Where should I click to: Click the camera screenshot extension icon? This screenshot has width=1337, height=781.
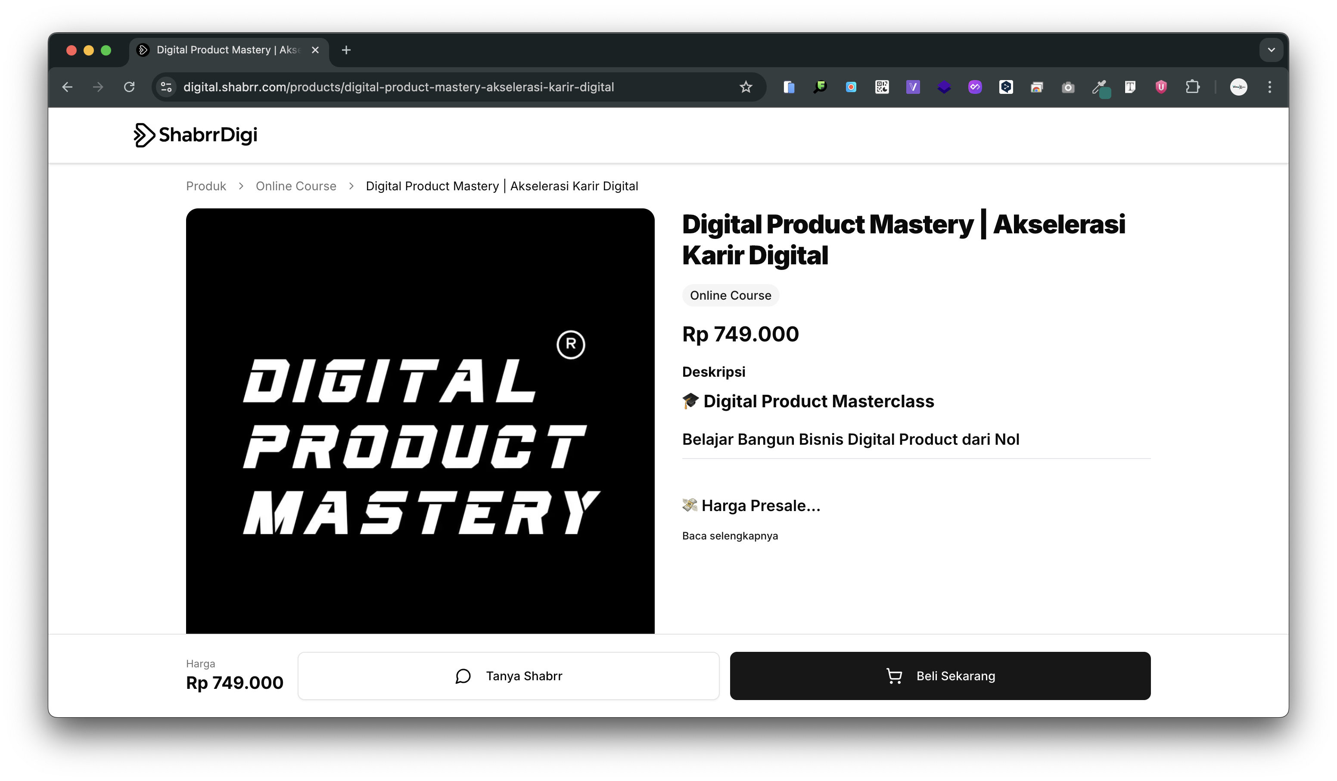[1068, 87]
